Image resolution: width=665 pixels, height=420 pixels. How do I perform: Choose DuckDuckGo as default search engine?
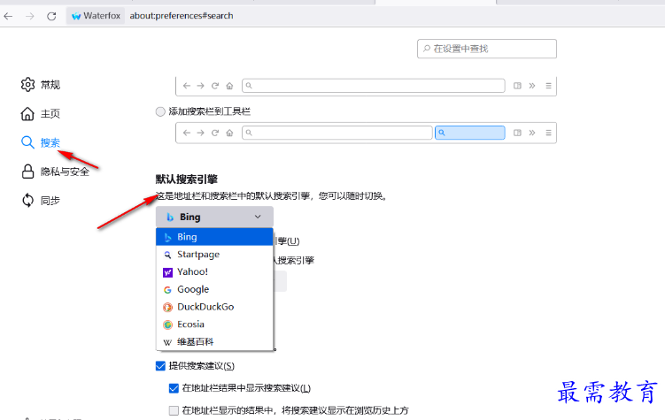214,307
